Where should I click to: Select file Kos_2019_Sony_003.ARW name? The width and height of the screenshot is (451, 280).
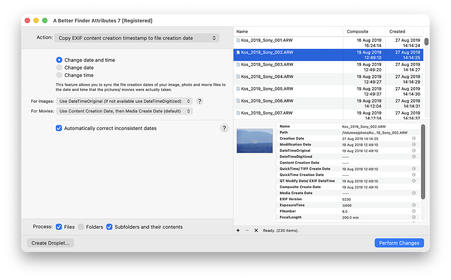[267, 65]
